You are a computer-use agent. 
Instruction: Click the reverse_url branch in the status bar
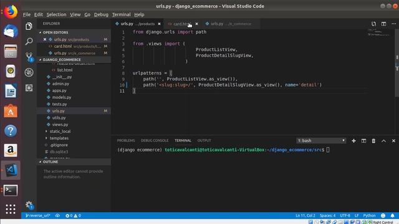point(37,216)
